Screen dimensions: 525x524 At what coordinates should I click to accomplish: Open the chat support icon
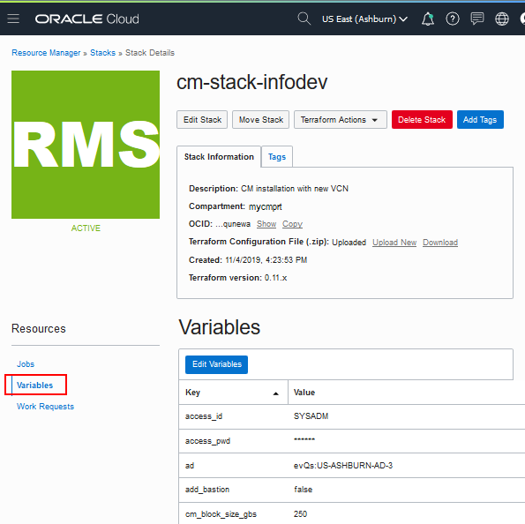click(477, 19)
